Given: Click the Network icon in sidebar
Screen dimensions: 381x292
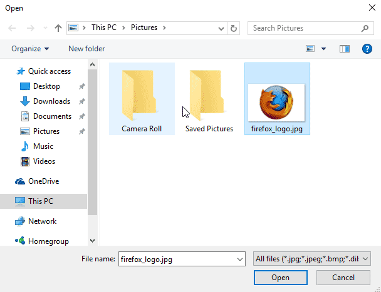Looking at the screenshot, I should coord(20,221).
